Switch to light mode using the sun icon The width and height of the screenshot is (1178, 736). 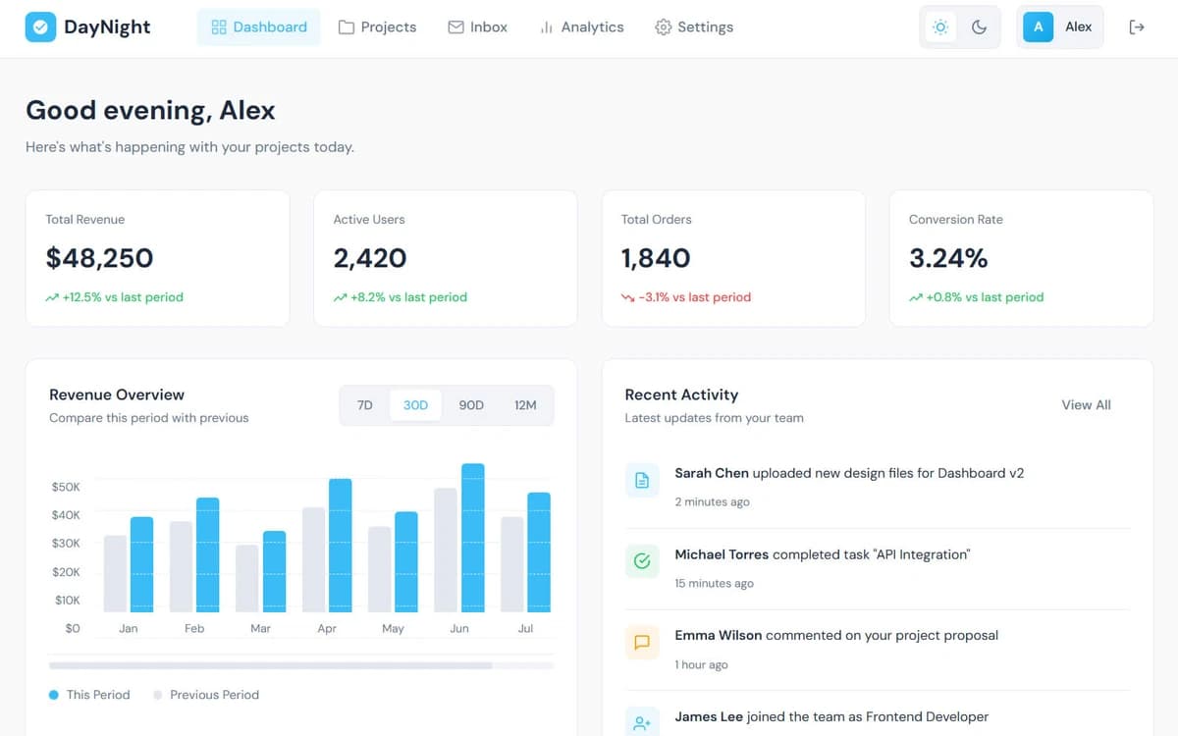[940, 26]
